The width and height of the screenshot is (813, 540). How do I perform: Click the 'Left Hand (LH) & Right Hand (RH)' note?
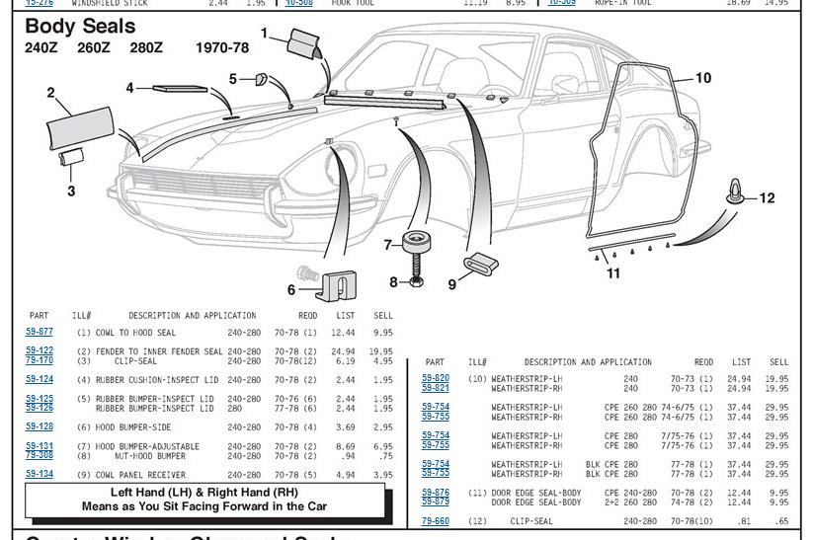pos(204,493)
